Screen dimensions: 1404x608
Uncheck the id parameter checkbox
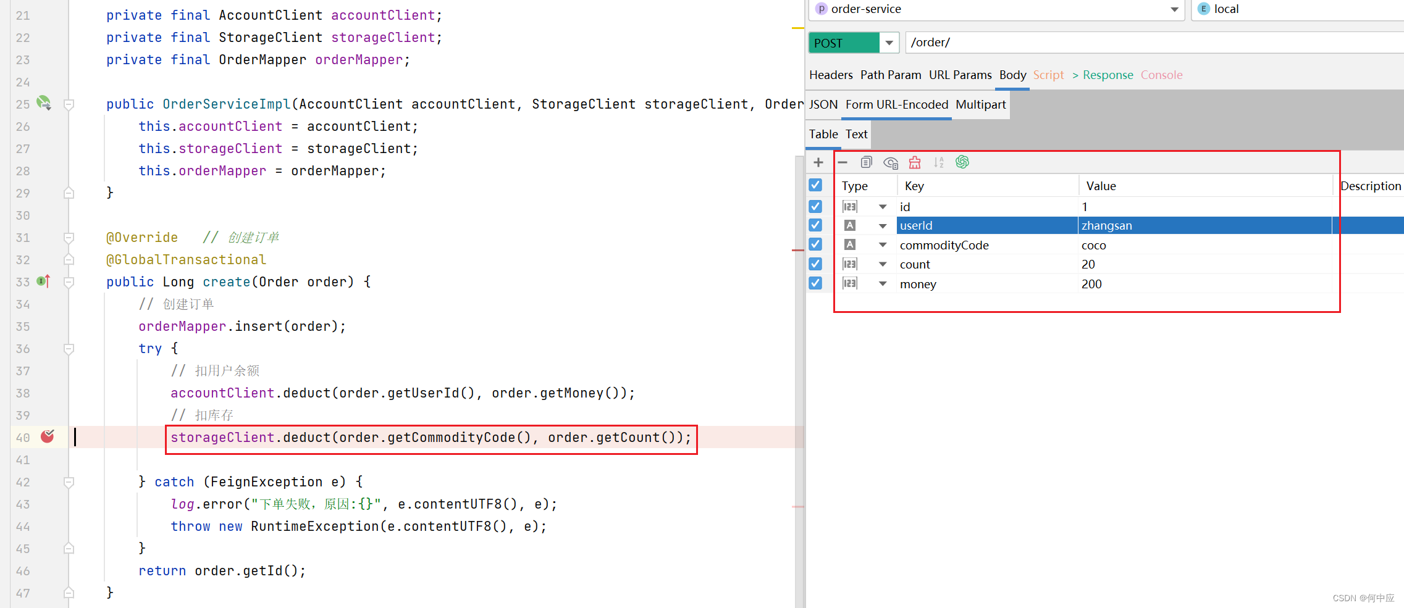point(815,206)
